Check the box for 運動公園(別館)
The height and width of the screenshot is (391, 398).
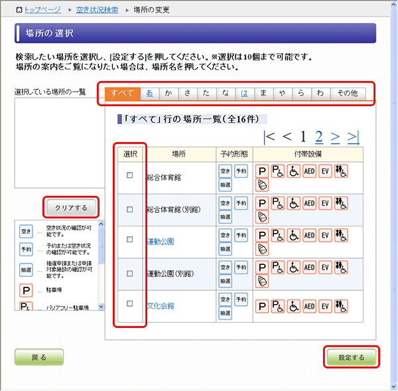(x=130, y=274)
